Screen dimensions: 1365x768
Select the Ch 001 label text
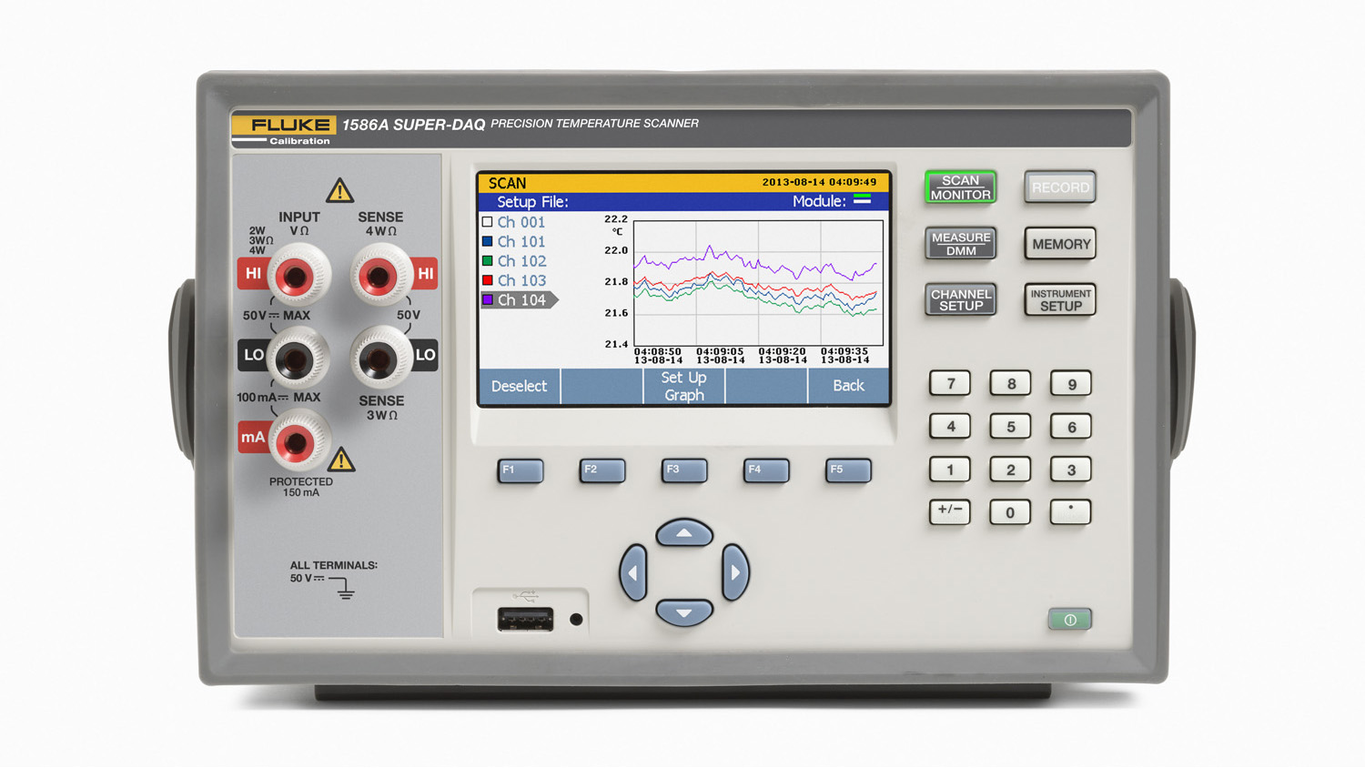521,222
